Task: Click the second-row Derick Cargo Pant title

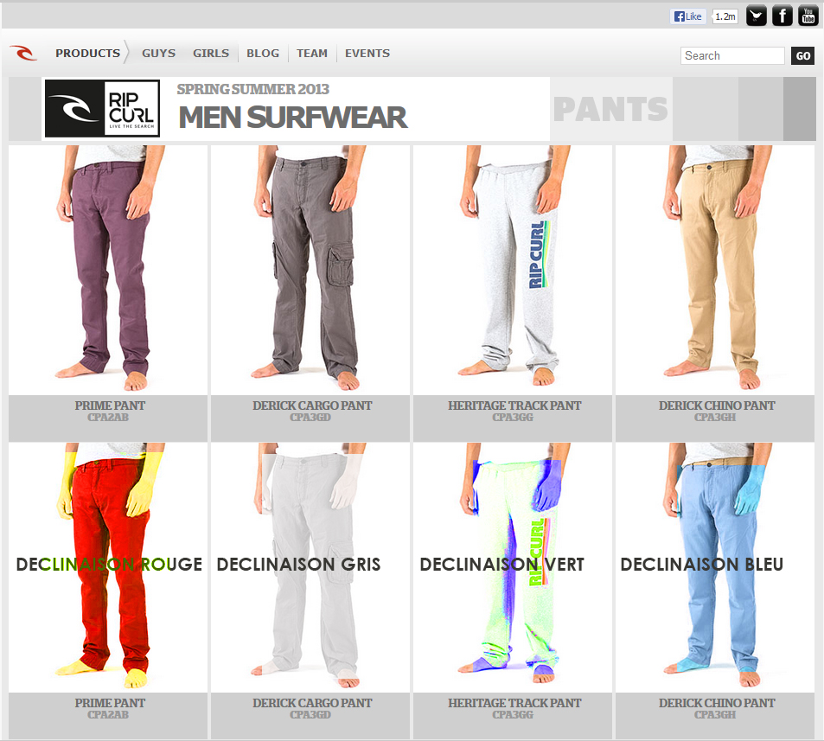Action: coord(312,703)
